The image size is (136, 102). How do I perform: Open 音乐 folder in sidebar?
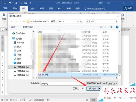coord(17,59)
